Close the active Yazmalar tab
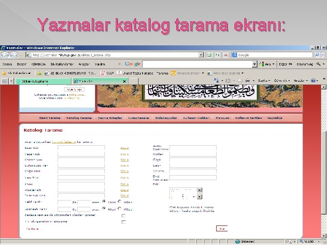This screenshot has width=327, height=245. tap(124, 81)
